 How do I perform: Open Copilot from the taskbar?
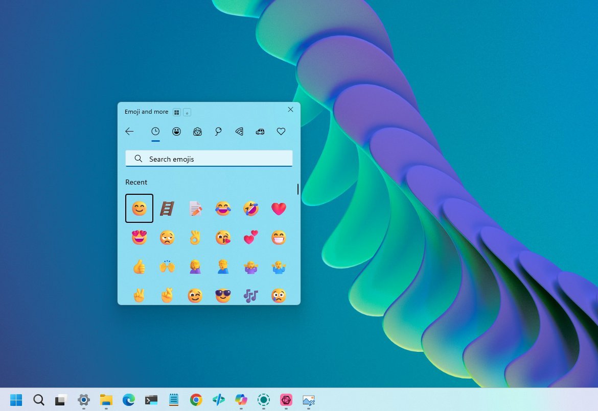pyautogui.click(x=241, y=400)
